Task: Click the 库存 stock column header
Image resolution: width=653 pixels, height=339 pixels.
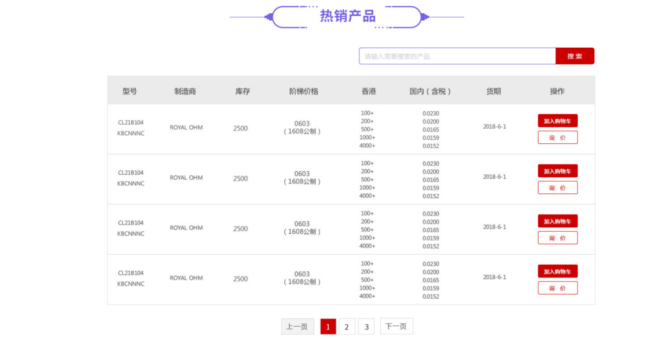Action: click(x=243, y=91)
